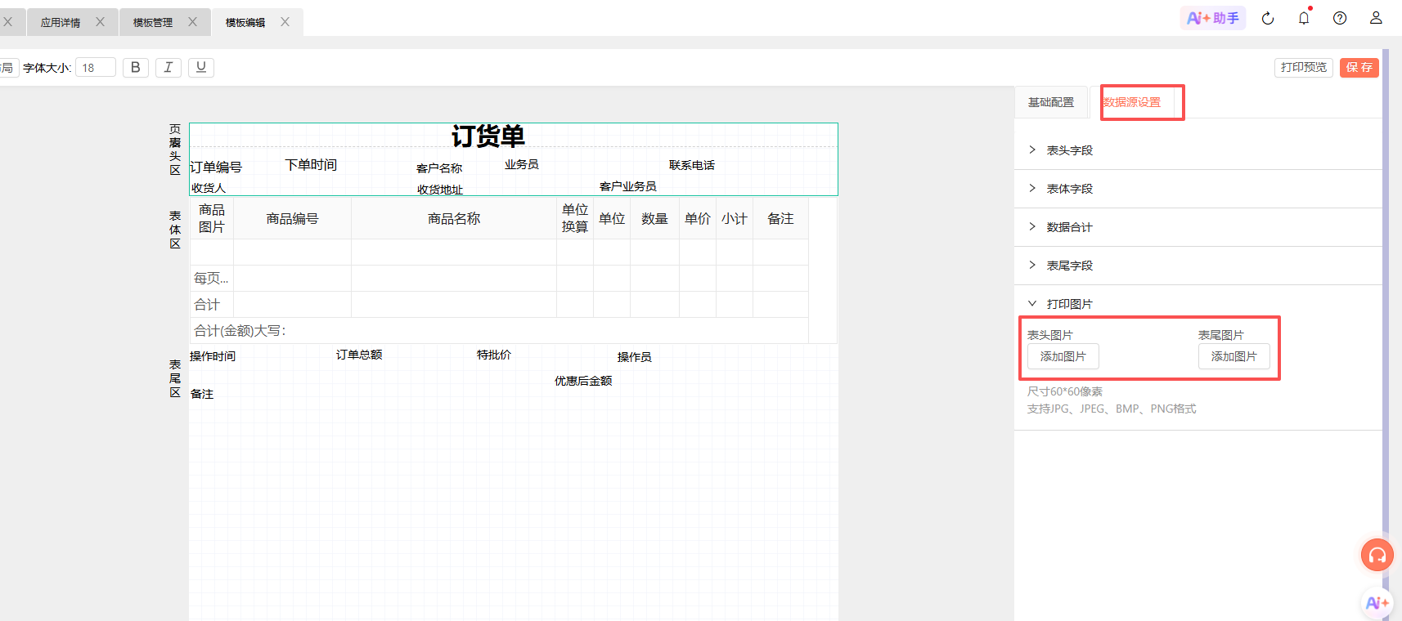Select the 订单编号 header field
This screenshot has width=1402, height=621.
216,167
